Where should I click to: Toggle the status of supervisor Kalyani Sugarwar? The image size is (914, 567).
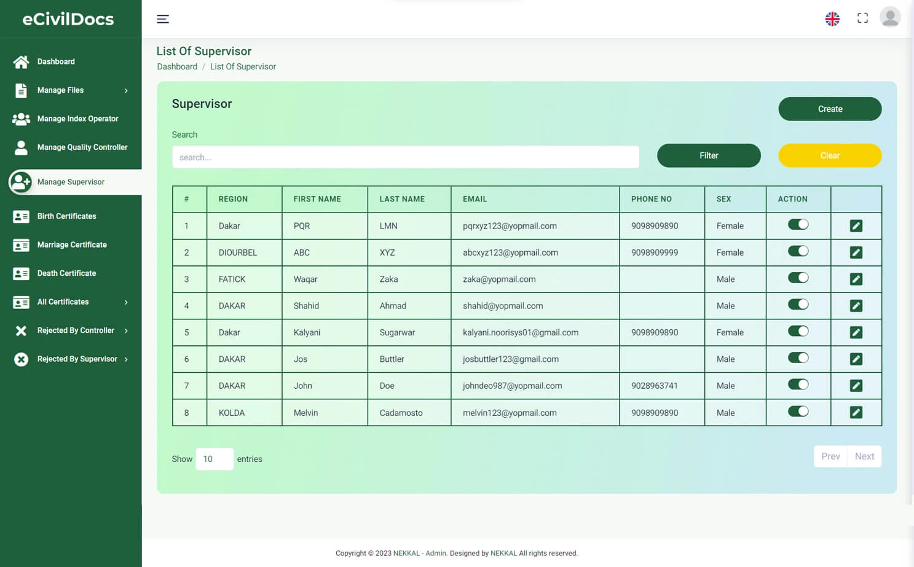point(798,331)
